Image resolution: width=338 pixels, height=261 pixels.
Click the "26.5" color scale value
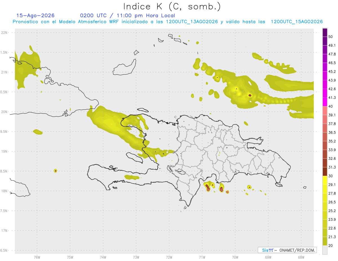[332, 202]
